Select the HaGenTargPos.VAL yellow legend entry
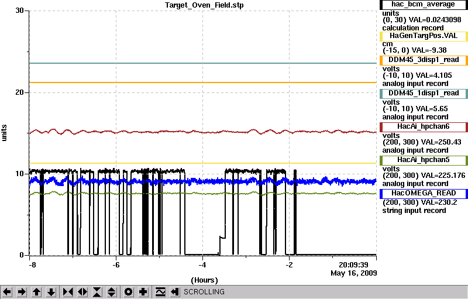Viewport: 468px width, 299px height. point(424,36)
